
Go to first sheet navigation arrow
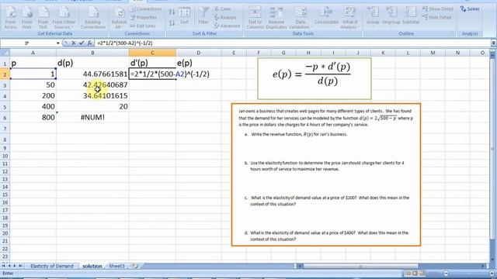click(x=3, y=266)
